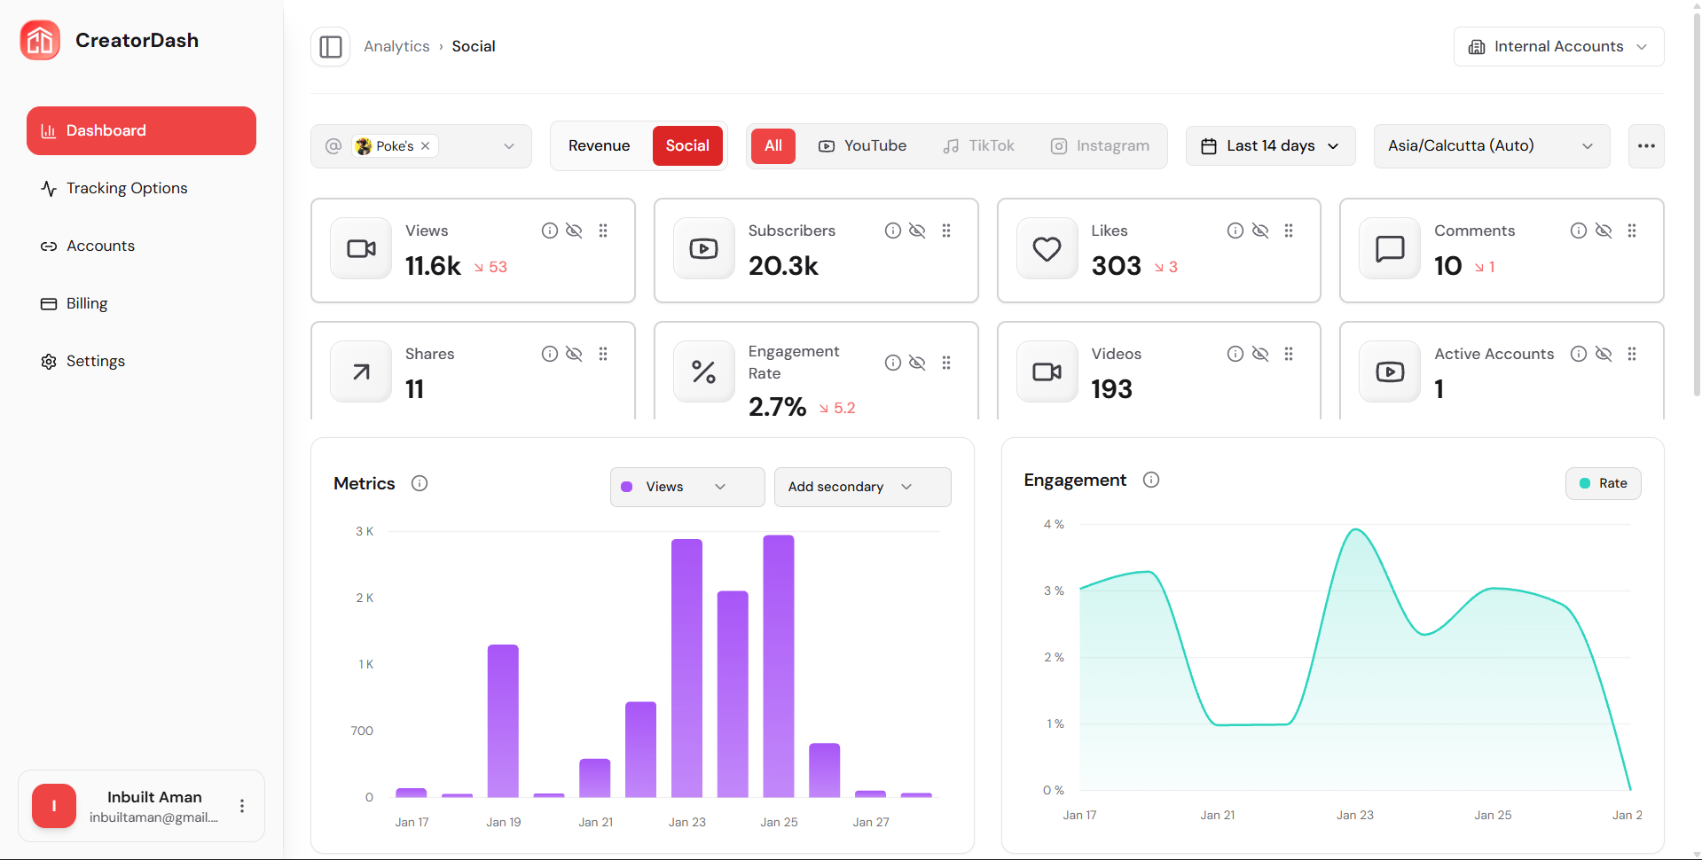The height and width of the screenshot is (860, 1702).
Task: Hide the Shares metric card
Action: tap(574, 354)
